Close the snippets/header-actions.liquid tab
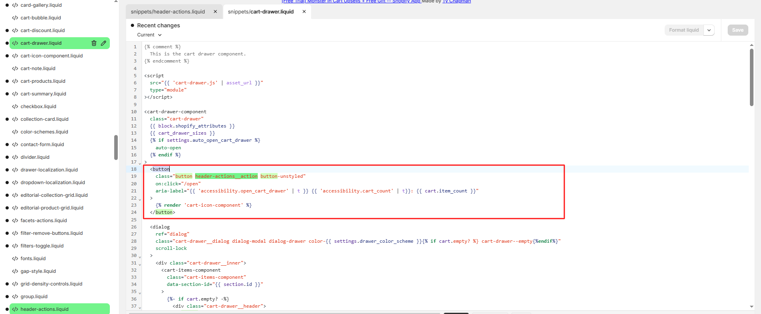Screen dimensions: 761x314 pos(215,11)
